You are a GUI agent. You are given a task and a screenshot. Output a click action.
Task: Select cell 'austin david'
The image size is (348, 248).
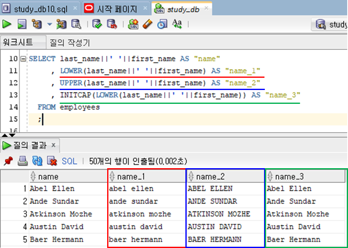point(147,227)
